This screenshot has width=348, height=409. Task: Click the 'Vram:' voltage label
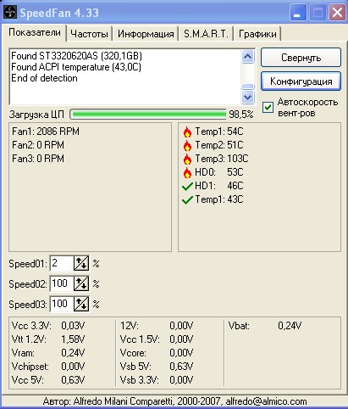pyautogui.click(x=23, y=353)
